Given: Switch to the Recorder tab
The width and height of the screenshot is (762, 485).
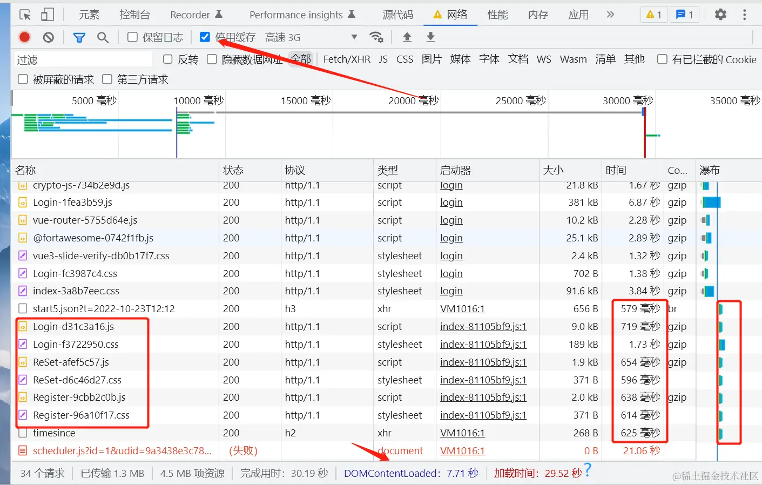Looking at the screenshot, I should click(197, 15).
